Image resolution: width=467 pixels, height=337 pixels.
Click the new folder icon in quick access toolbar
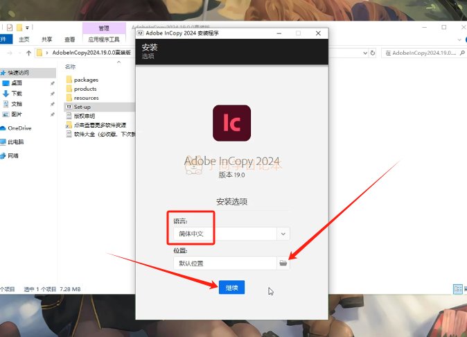coord(19,28)
